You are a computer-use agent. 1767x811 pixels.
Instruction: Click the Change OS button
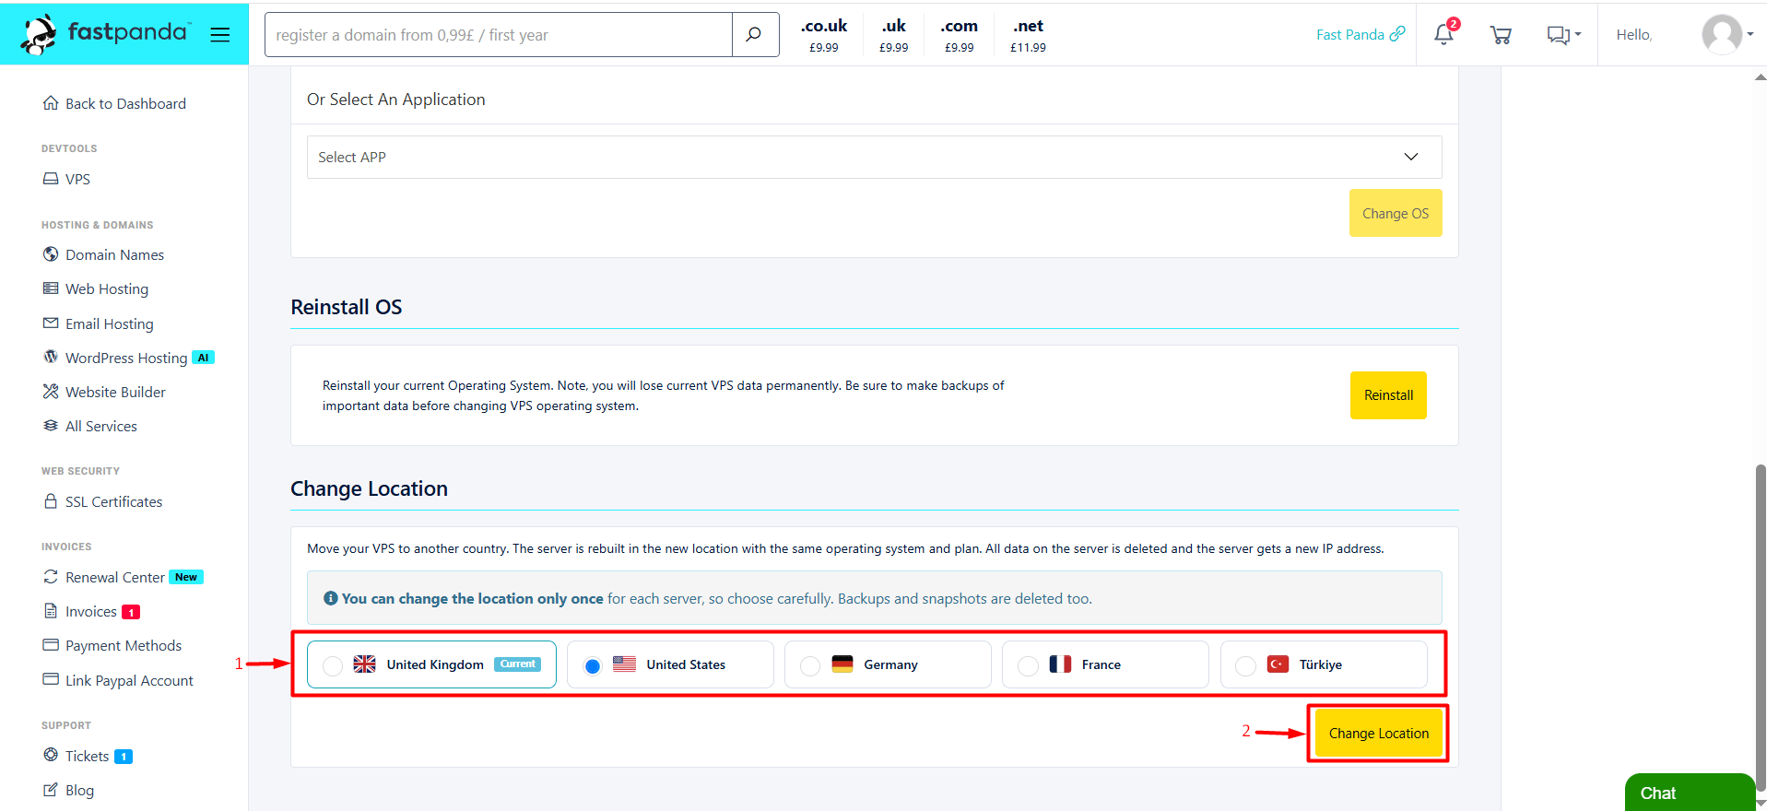tap(1396, 213)
